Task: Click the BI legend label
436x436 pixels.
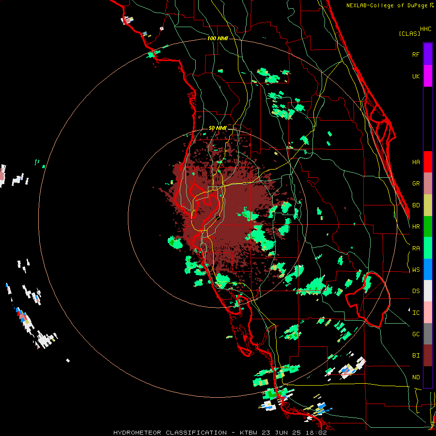Action: point(416,356)
